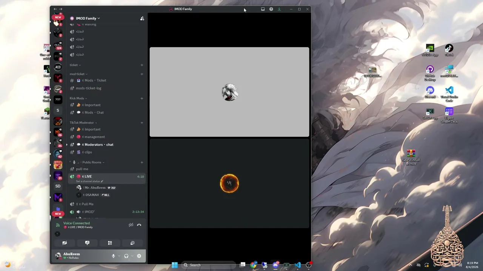The width and height of the screenshot is (483, 271).
Task: Open the server with 707 icon
Action: coord(58,99)
